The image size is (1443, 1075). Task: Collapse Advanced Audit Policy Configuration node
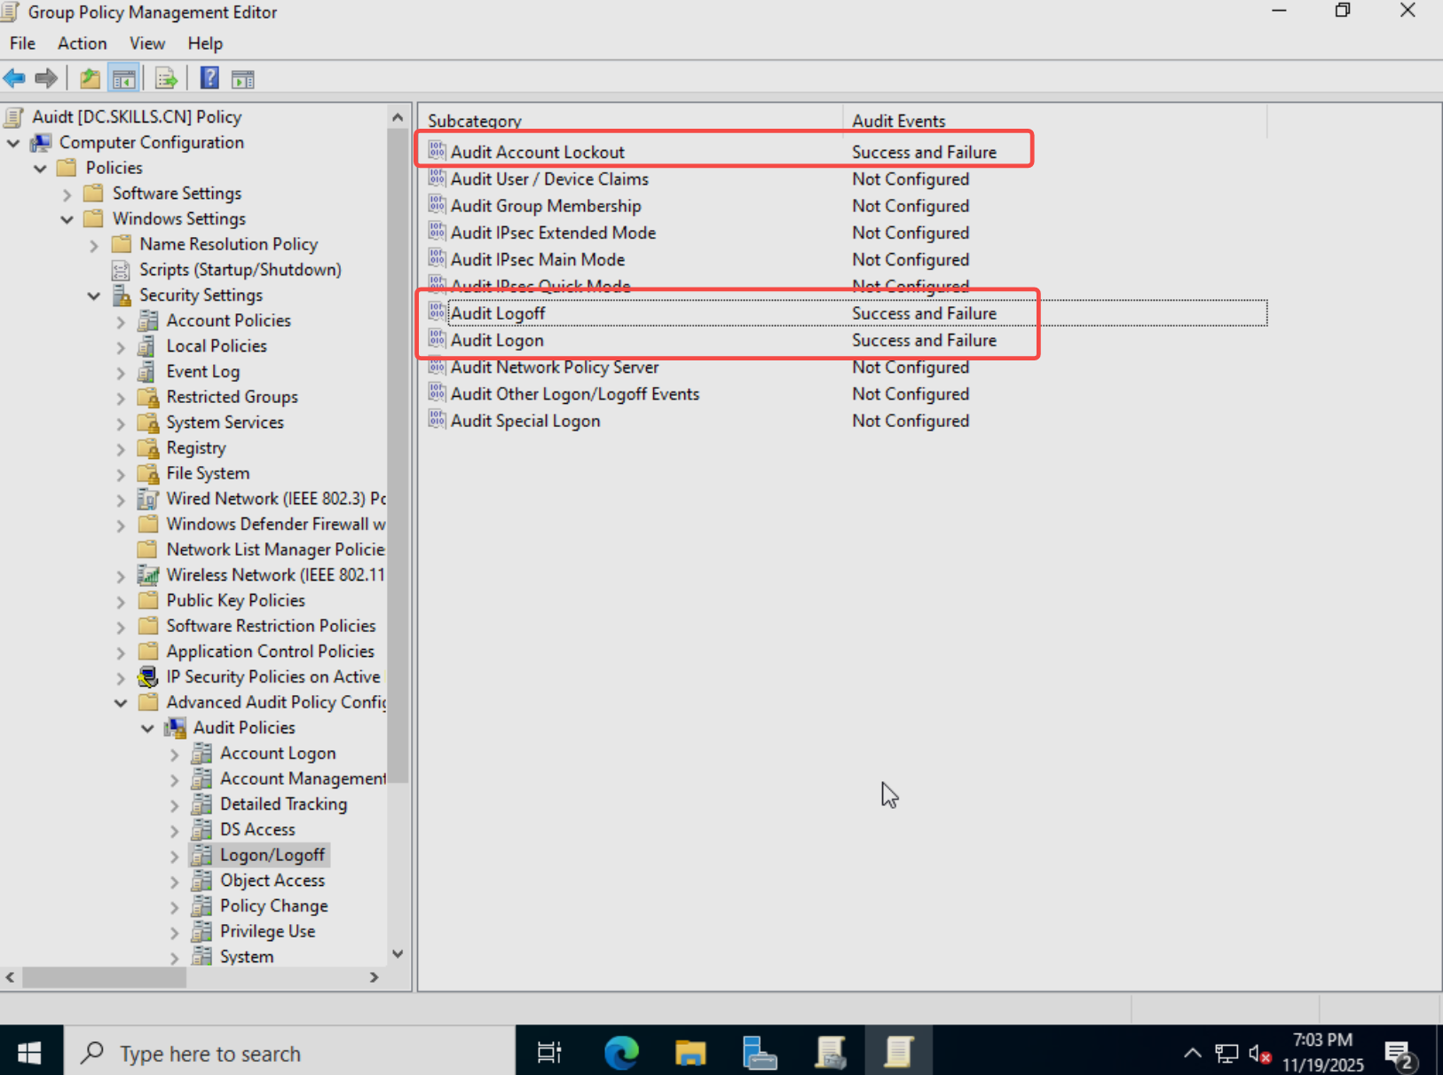coord(121,703)
